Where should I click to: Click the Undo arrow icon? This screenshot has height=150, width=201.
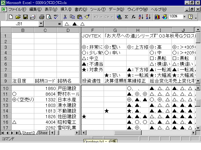[96, 17]
